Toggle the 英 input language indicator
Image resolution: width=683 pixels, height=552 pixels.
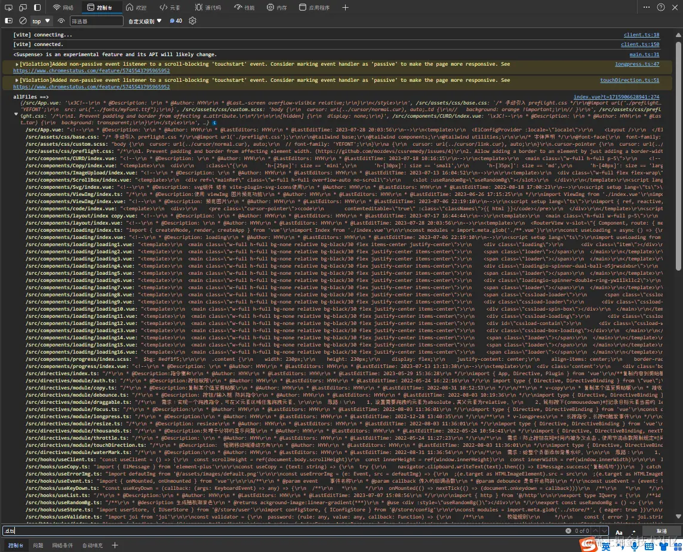pos(606,547)
